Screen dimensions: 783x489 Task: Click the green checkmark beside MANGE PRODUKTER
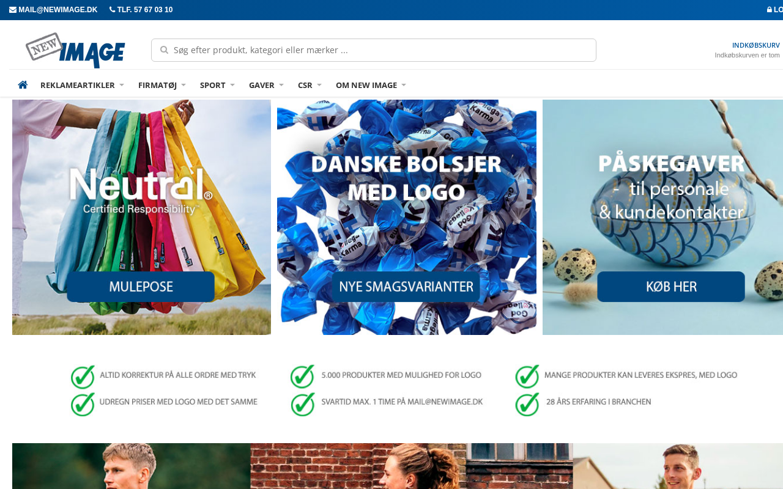pyautogui.click(x=527, y=377)
